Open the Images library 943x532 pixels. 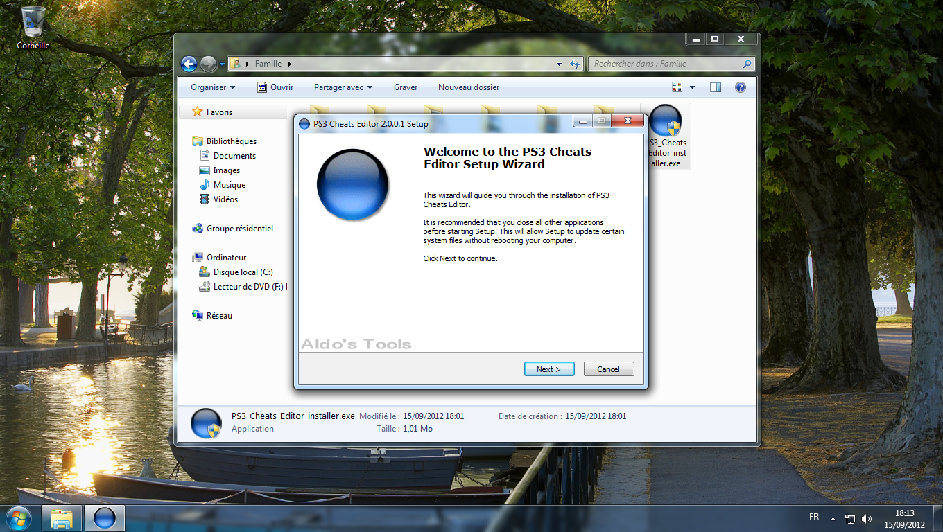pos(227,170)
